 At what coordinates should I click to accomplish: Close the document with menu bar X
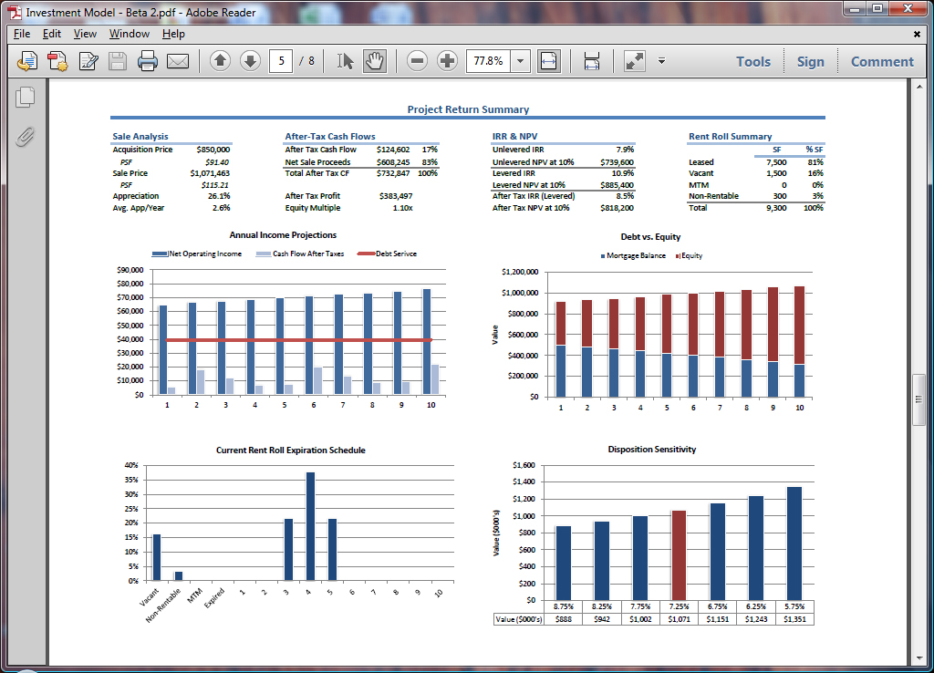[x=917, y=34]
